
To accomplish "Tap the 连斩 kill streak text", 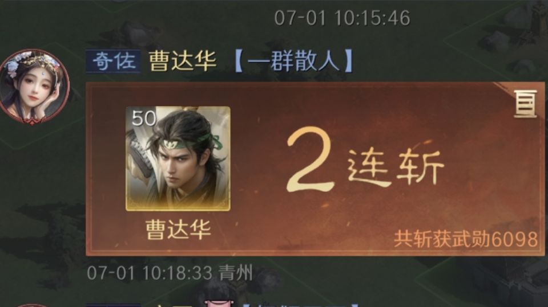I will click(x=396, y=167).
